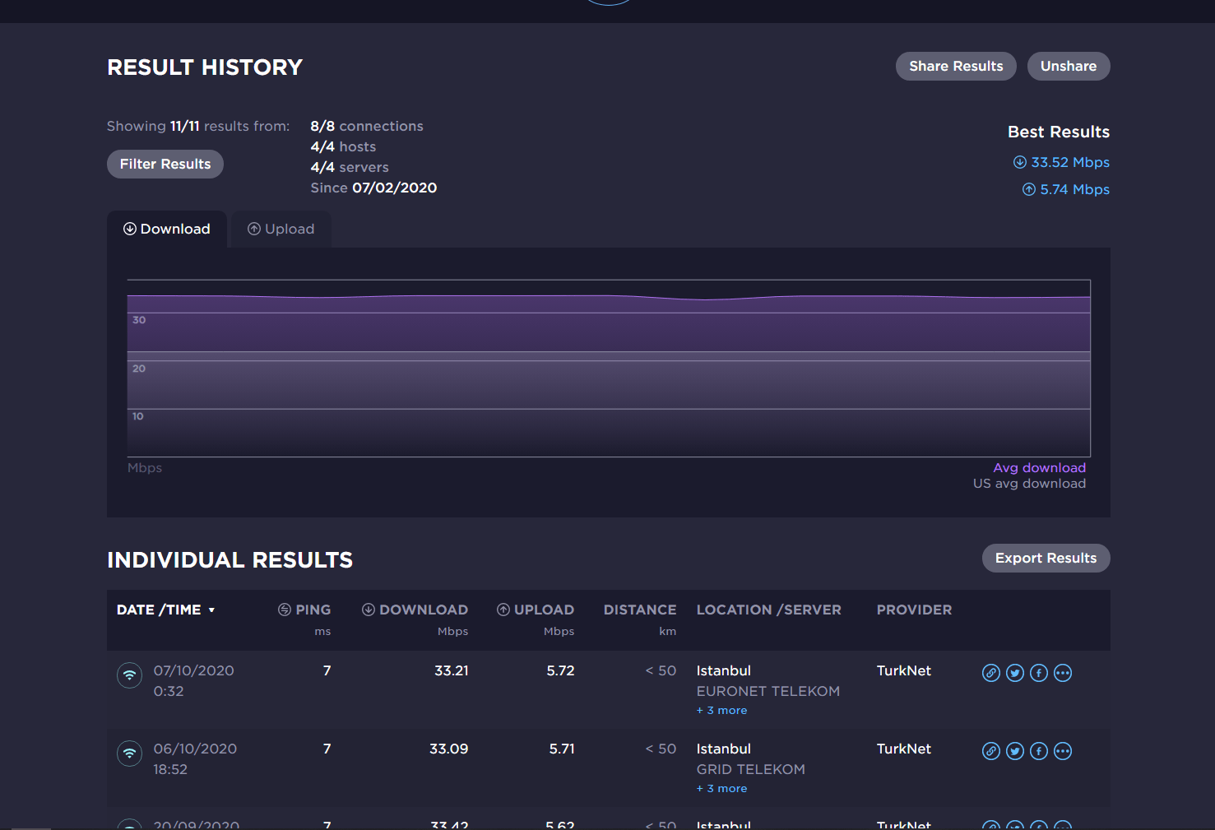Screen dimensions: 1215x830
Task: Click TurkNet provider in 07/10/2020 row
Action: click(x=904, y=670)
